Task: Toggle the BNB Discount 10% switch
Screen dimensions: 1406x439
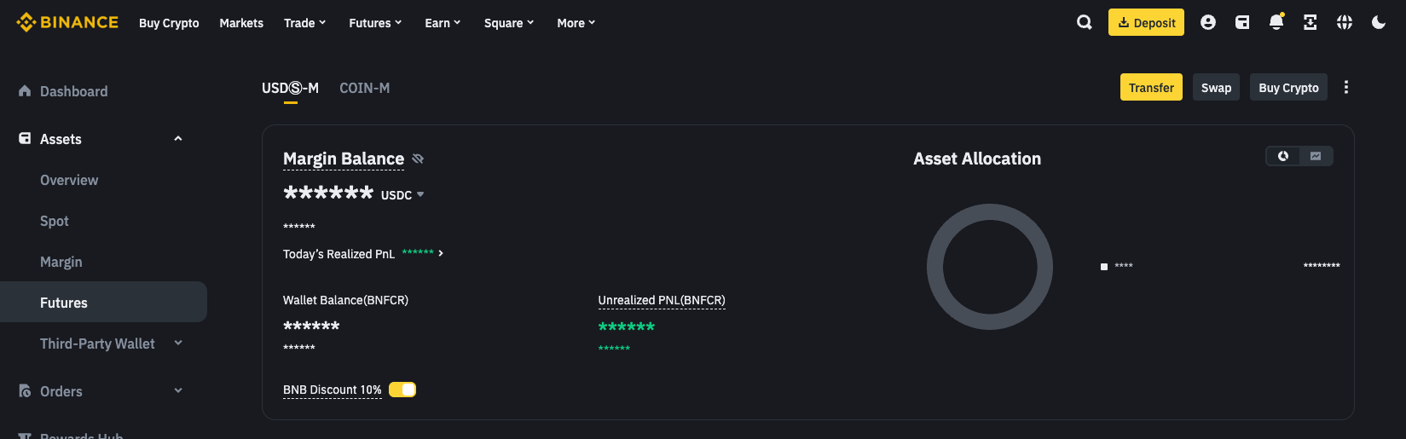Action: point(402,390)
